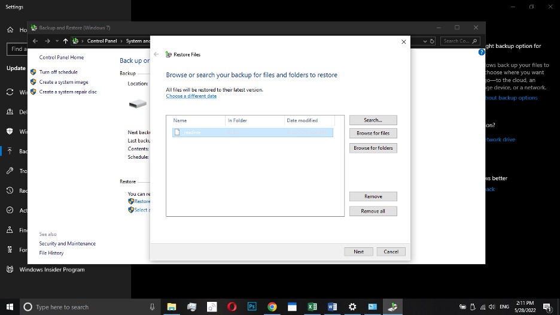This screenshot has width=560, height=315.
Task: Refresh the Control Panel window
Action: pyautogui.click(x=432, y=41)
